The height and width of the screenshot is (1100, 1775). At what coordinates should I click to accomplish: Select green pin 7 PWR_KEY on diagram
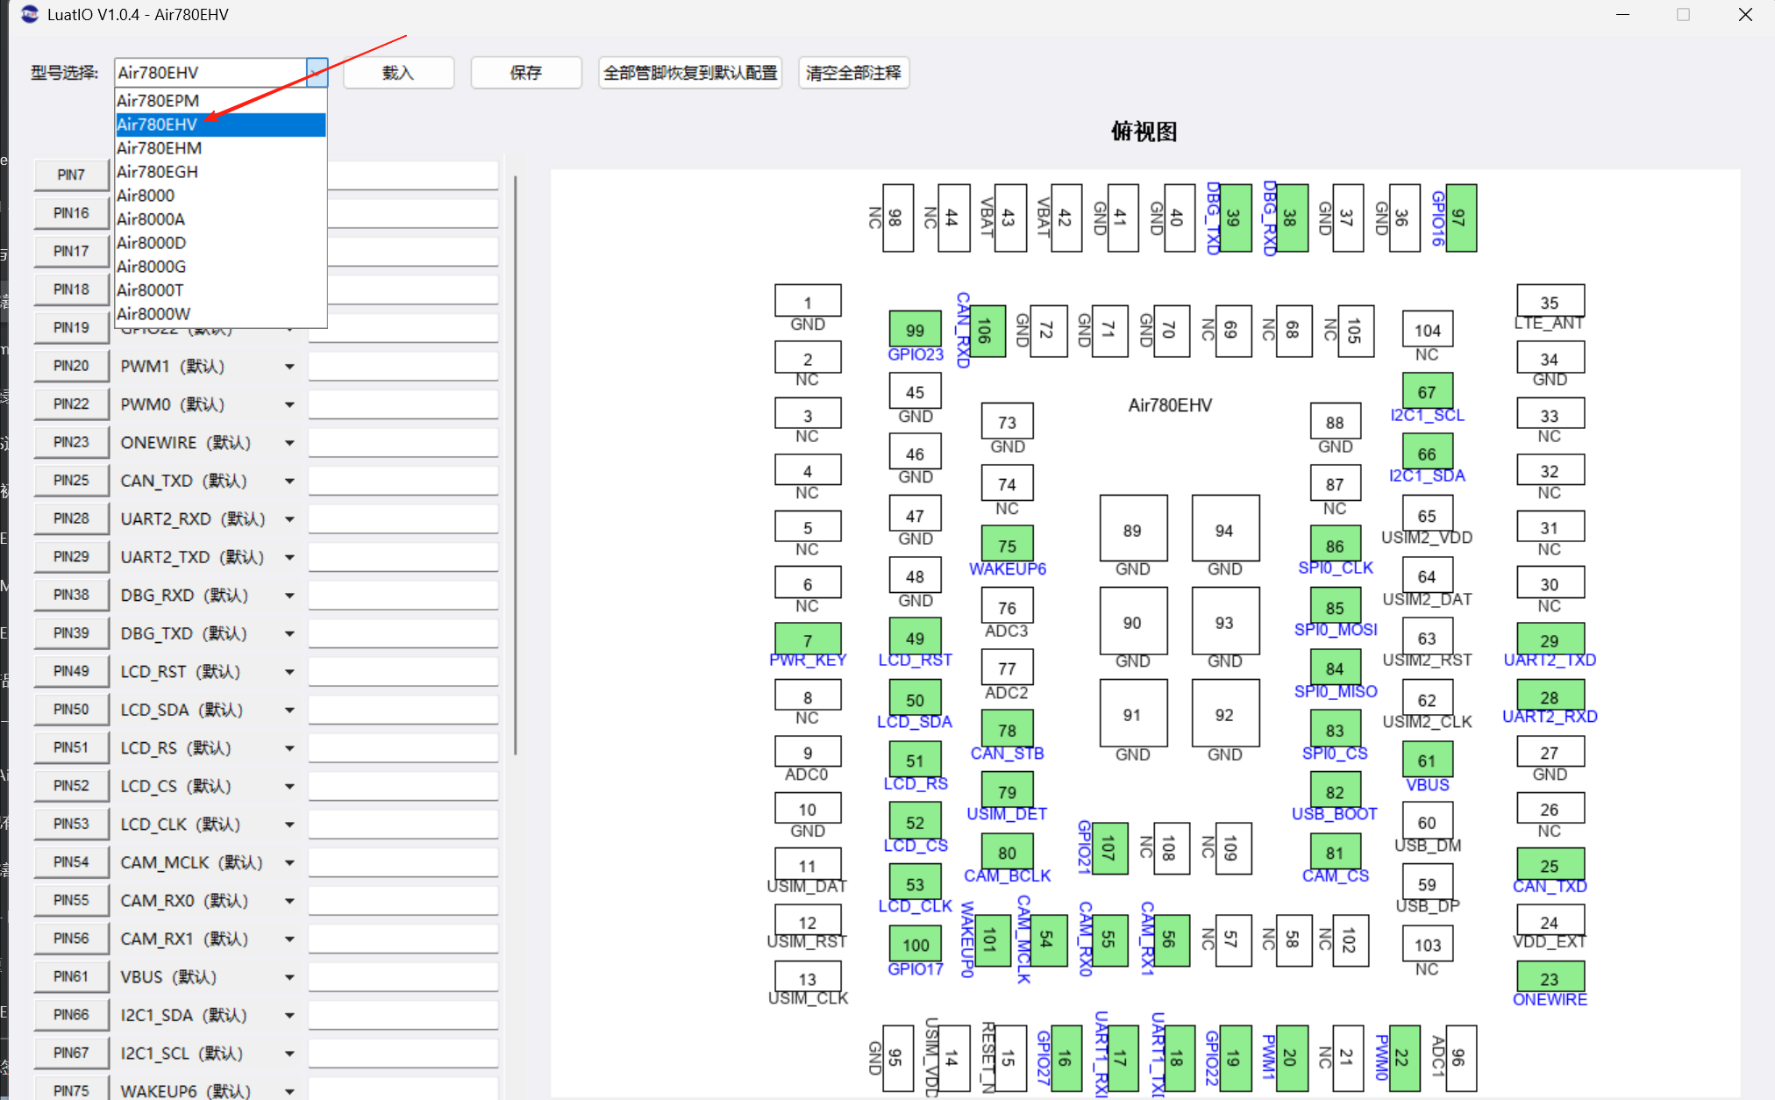point(808,639)
